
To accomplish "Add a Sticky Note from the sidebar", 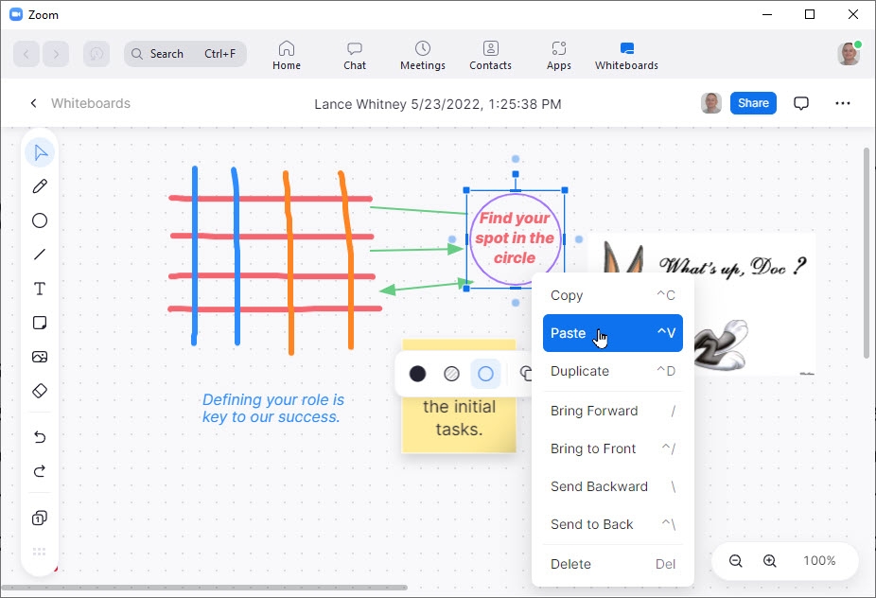I will pos(40,323).
